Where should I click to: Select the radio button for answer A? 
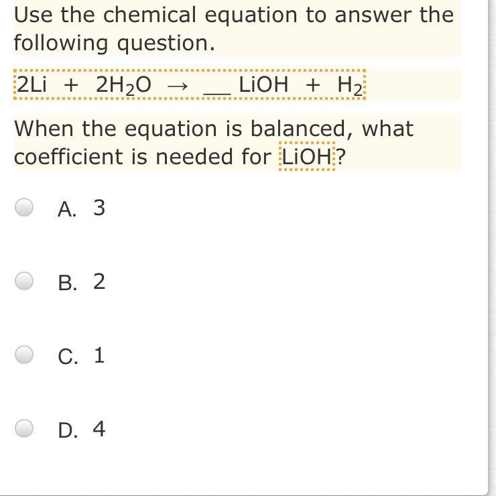[x=24, y=208]
